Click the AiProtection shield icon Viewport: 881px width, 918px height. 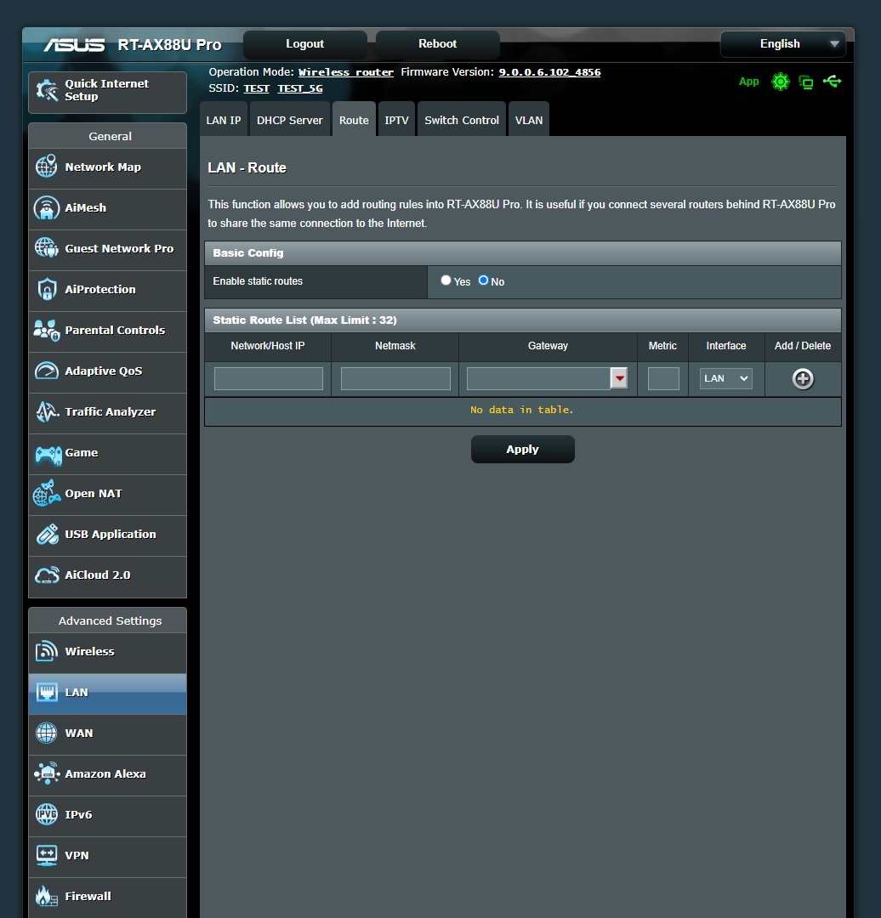click(x=46, y=289)
